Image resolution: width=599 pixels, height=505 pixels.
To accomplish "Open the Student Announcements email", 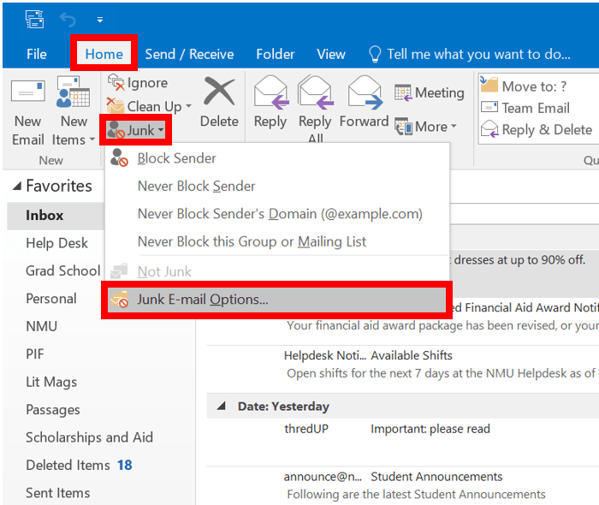I will point(403,485).
